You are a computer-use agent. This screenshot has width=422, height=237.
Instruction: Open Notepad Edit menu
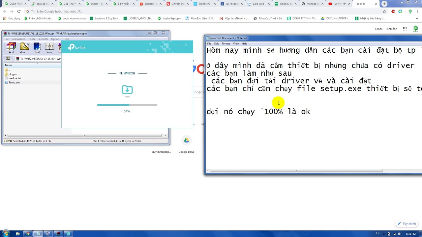216,43
